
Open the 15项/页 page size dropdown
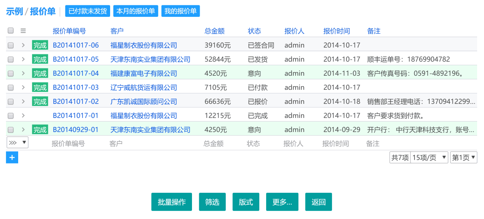[x=429, y=157]
